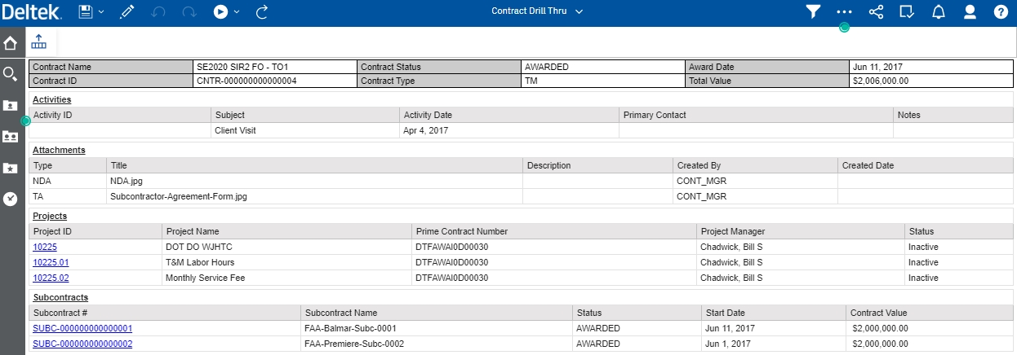
Task: Click the Save disk icon
Action: [x=85, y=12]
